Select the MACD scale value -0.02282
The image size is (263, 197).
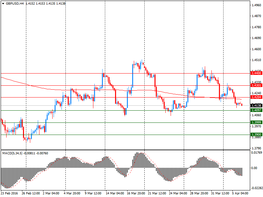[x=257, y=188]
